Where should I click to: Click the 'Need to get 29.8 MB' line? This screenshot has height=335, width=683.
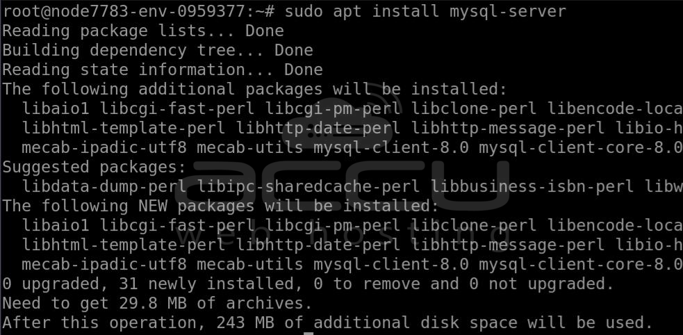157,304
